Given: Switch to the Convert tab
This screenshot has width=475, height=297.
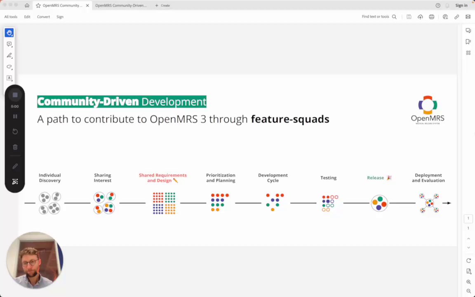Looking at the screenshot, I should coord(43,16).
